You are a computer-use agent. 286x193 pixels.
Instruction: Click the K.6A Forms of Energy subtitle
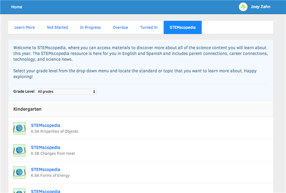click(51, 175)
